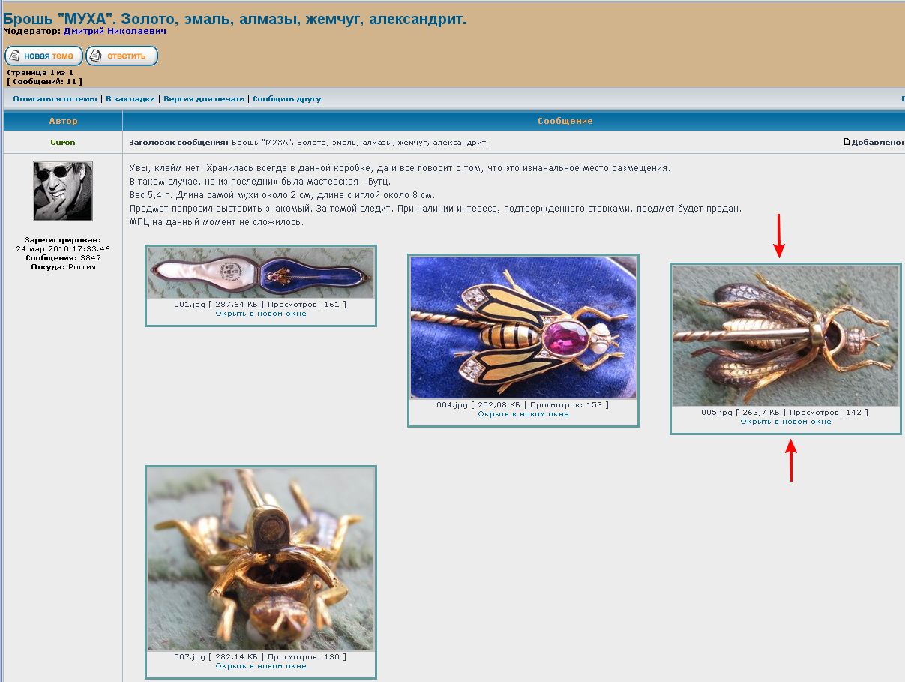Click the 'новая тема' button

(43, 56)
